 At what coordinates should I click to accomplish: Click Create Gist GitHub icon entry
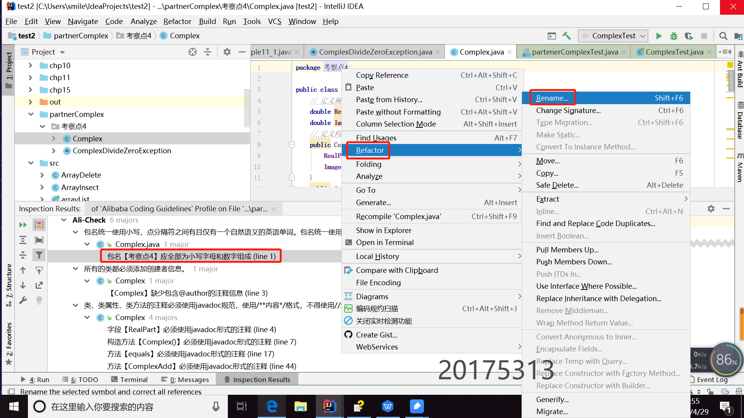(431, 335)
